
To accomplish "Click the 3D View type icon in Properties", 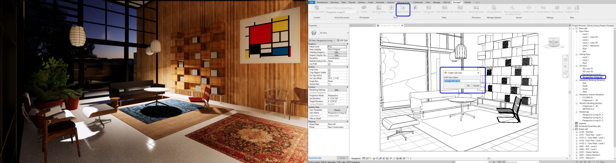I will coord(314,33).
